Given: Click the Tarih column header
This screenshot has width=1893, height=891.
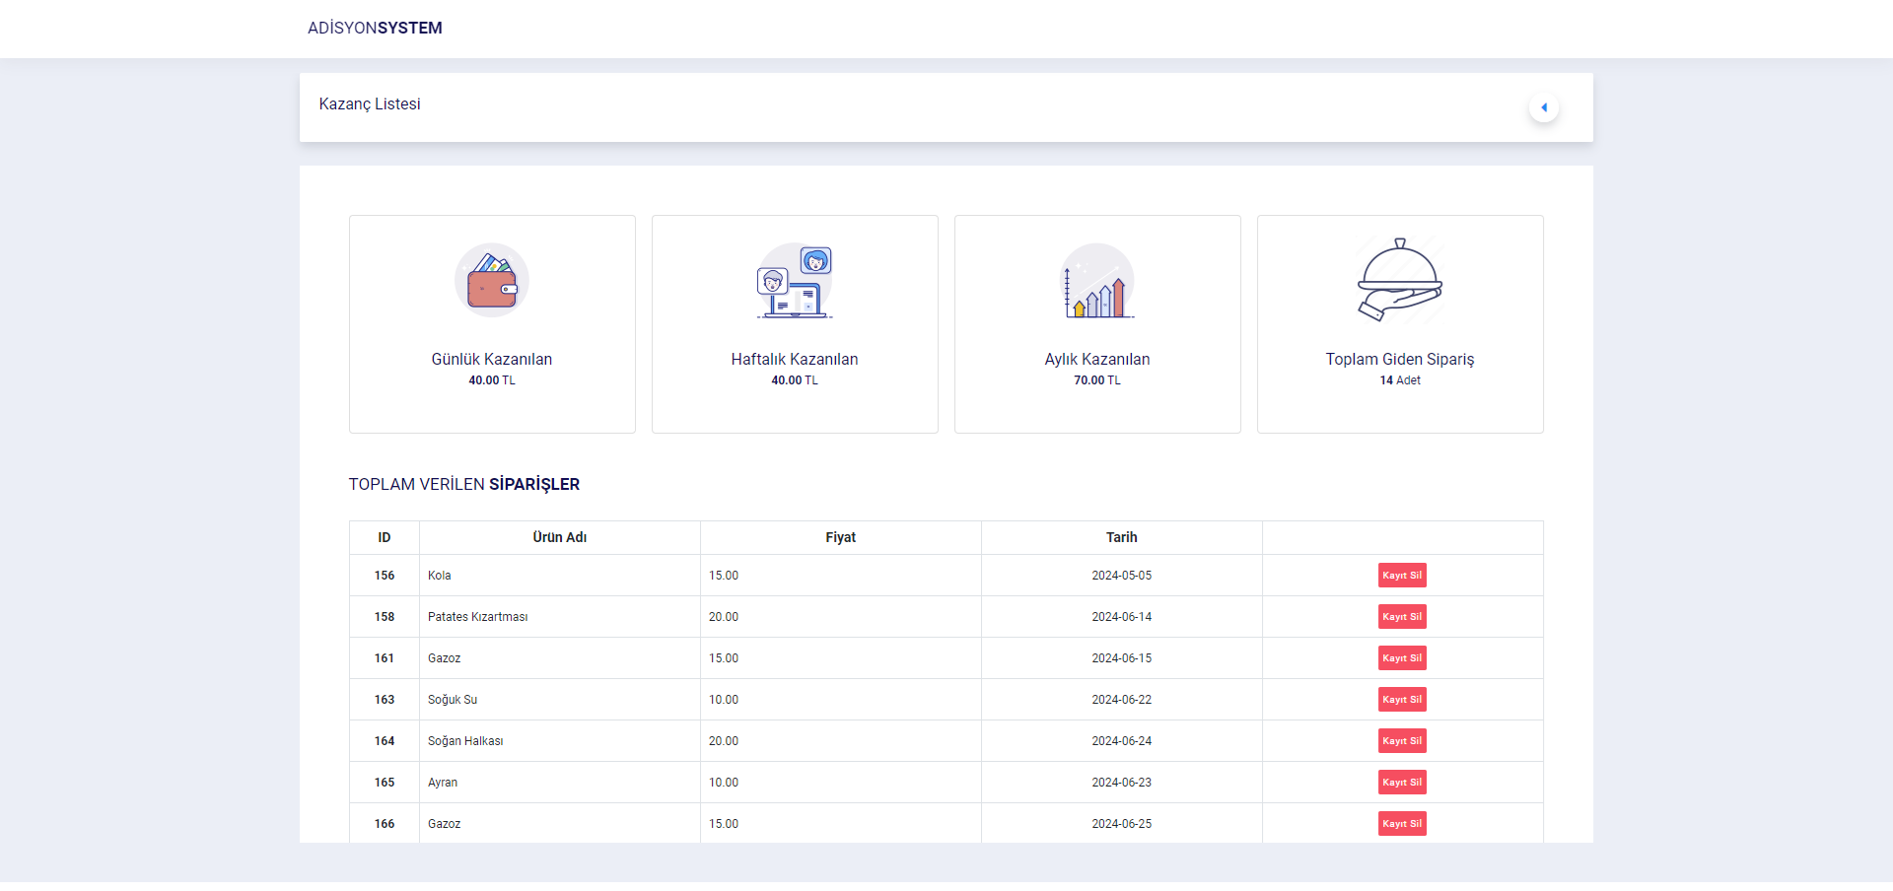Looking at the screenshot, I should click(1121, 537).
